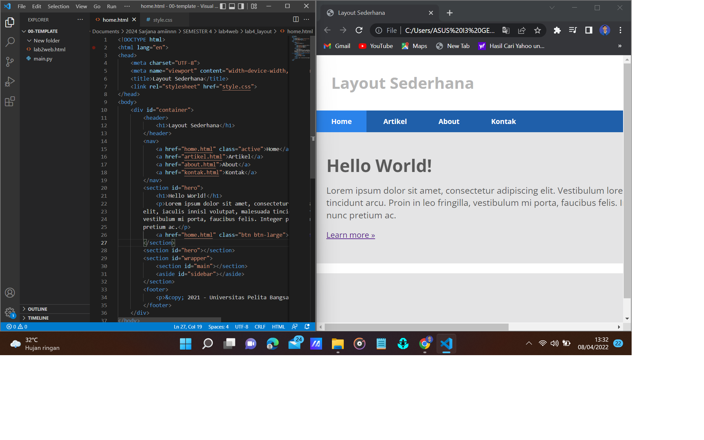Click the Chrome extensions puzzle icon
The width and height of the screenshot is (704, 440).
(x=557, y=30)
